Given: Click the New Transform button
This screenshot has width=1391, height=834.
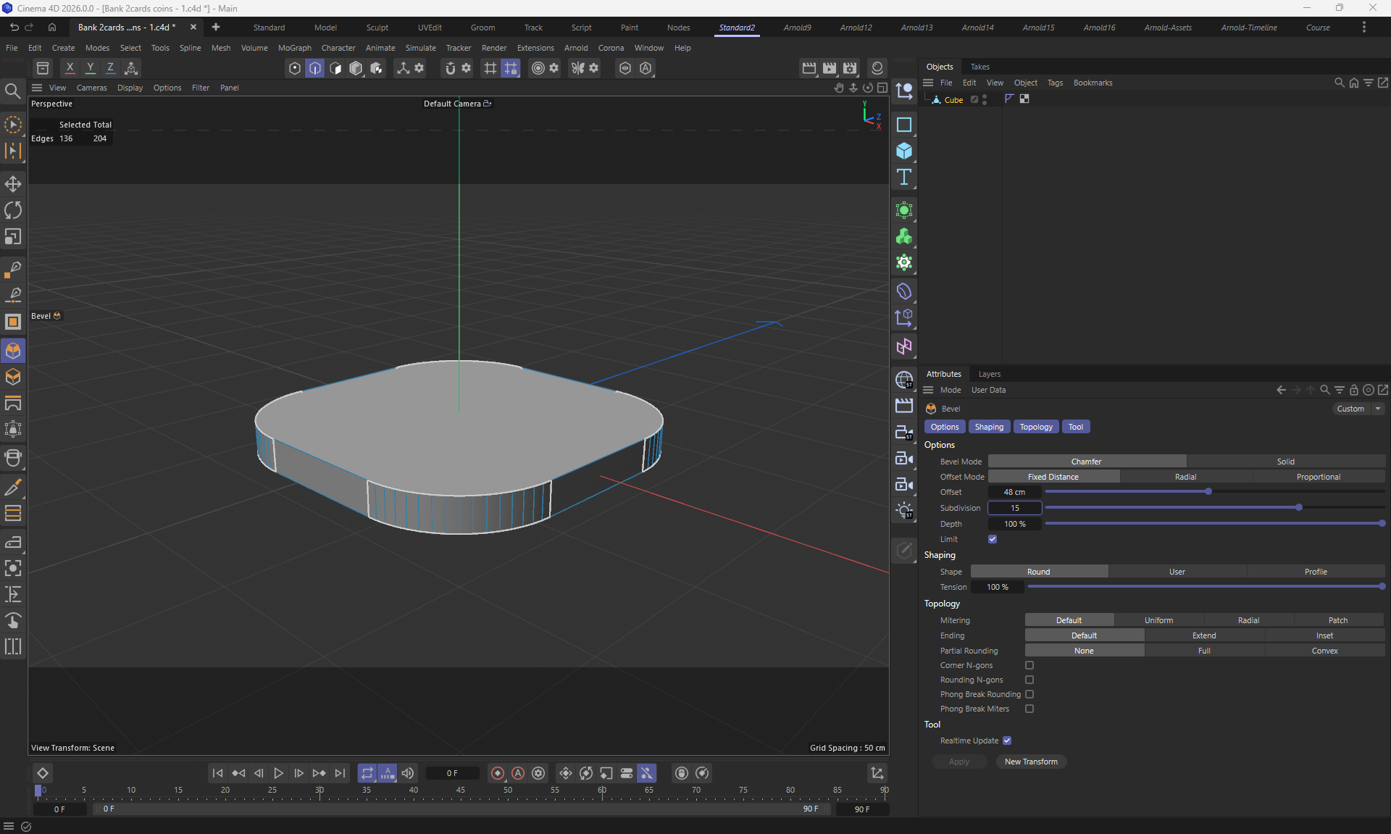Looking at the screenshot, I should tap(1031, 762).
